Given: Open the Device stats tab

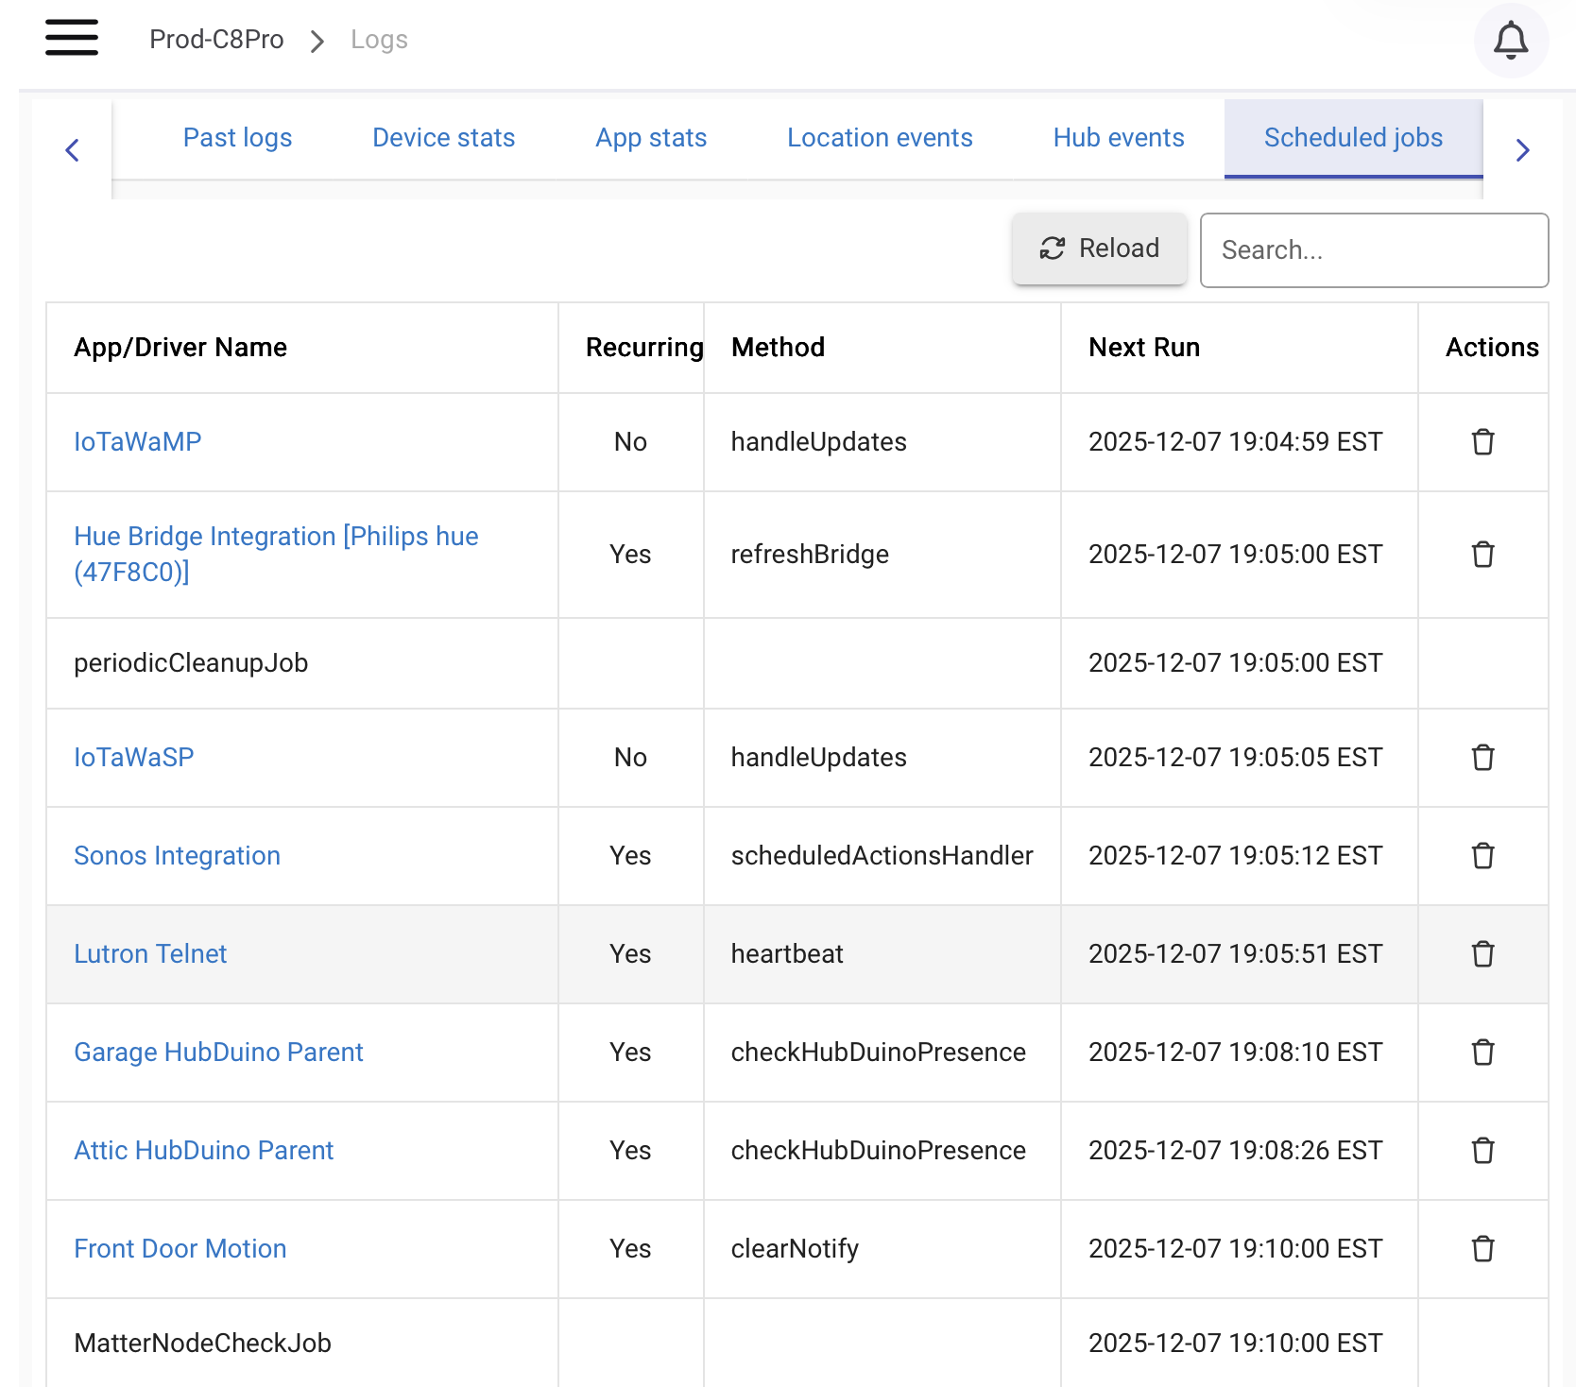Looking at the screenshot, I should (443, 138).
